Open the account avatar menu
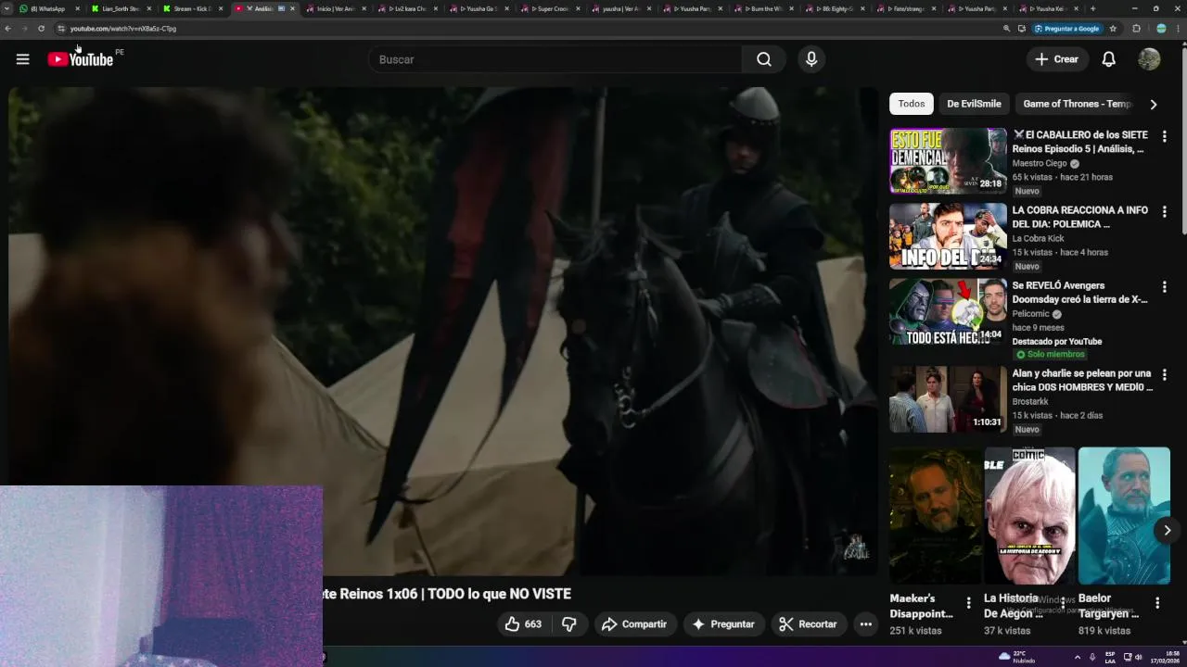 [1149, 59]
